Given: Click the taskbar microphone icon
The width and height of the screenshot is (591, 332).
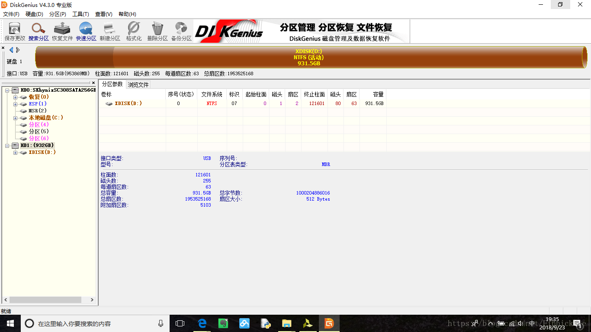Looking at the screenshot, I should [161, 323].
